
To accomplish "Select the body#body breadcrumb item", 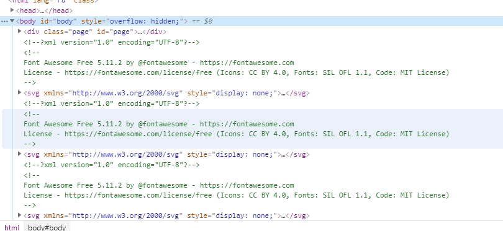I will click(47, 227).
